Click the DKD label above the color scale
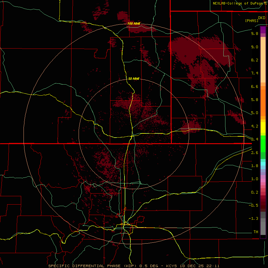Image resolution: width=268 pixels, height=268 pixels. coord(262,18)
